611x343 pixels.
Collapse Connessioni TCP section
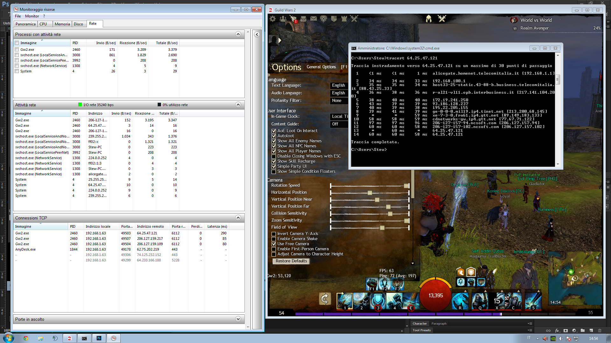tap(238, 218)
